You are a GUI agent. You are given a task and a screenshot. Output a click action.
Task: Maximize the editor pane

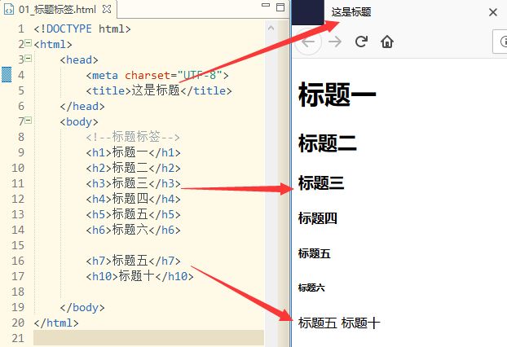pos(280,7)
